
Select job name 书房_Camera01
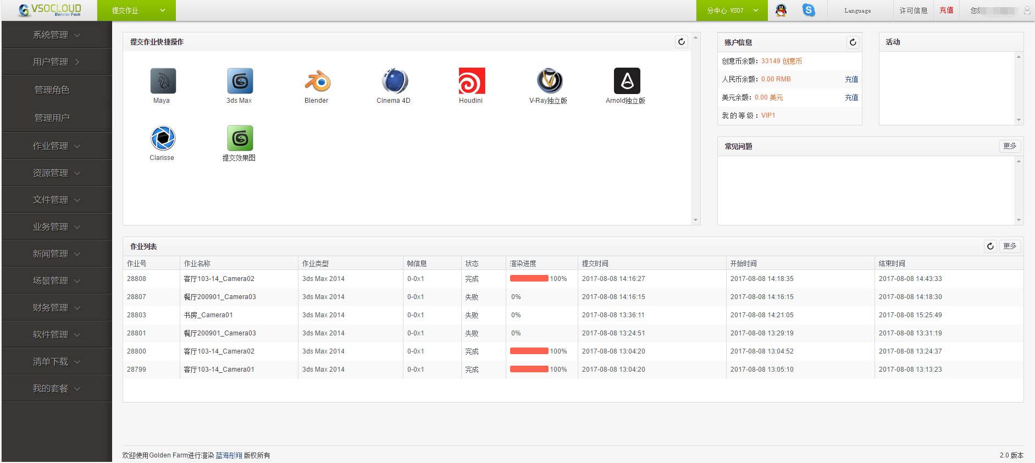pos(208,315)
